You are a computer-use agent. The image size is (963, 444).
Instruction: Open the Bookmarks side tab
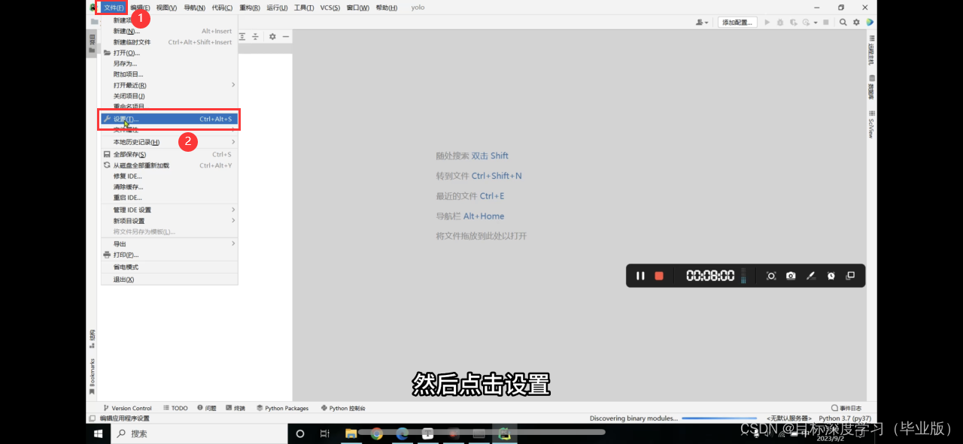coord(92,376)
